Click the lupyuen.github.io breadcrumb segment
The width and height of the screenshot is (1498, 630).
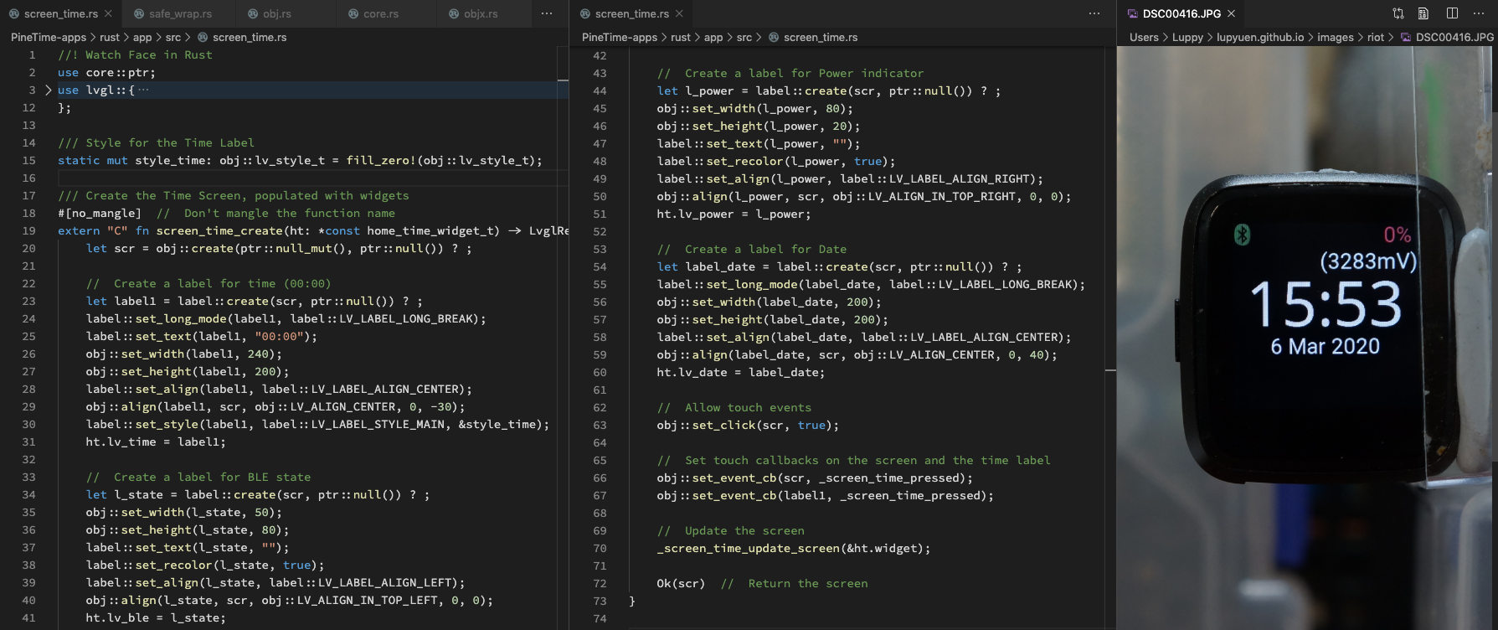[1260, 37]
